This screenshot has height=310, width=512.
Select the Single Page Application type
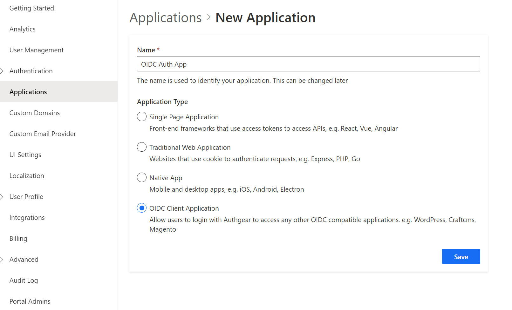pyautogui.click(x=141, y=116)
